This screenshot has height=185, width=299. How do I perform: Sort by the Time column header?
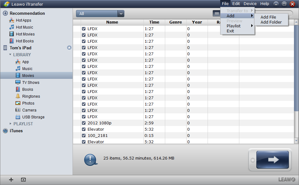click(154, 22)
